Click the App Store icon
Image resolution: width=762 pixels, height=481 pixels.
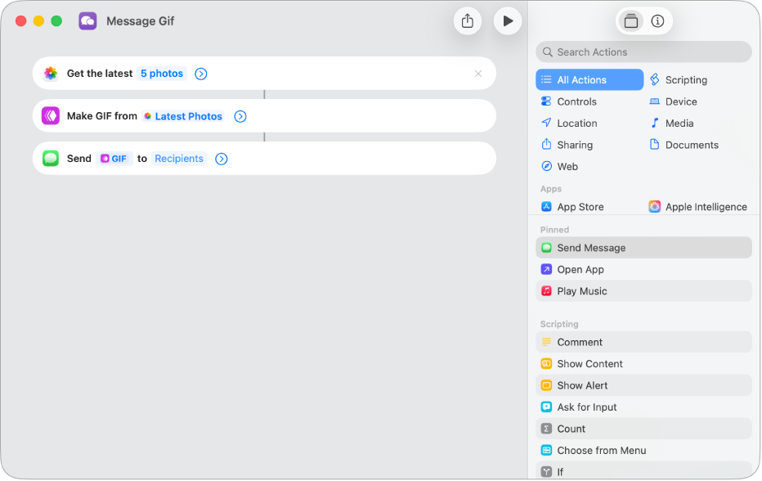click(546, 207)
